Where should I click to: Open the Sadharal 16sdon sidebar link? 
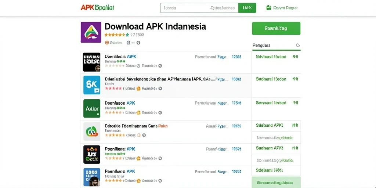click(271, 79)
